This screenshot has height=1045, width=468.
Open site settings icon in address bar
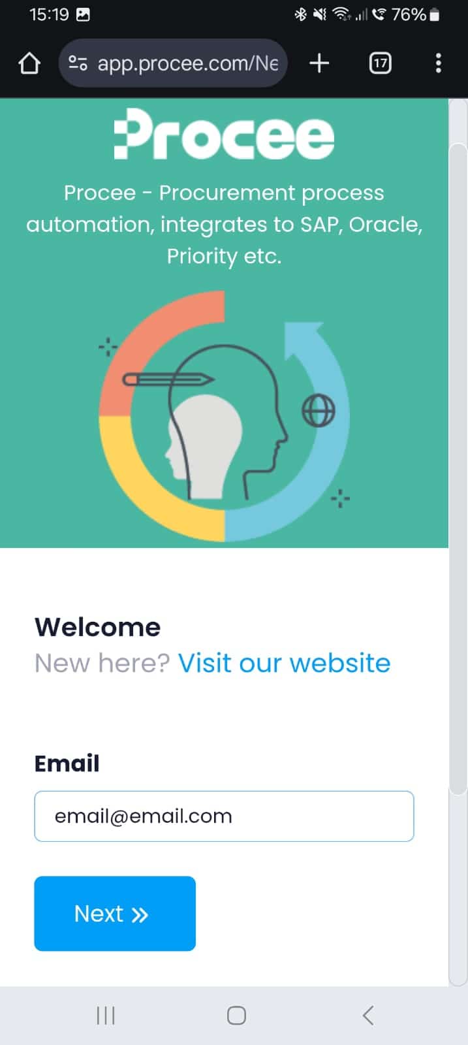pos(78,63)
